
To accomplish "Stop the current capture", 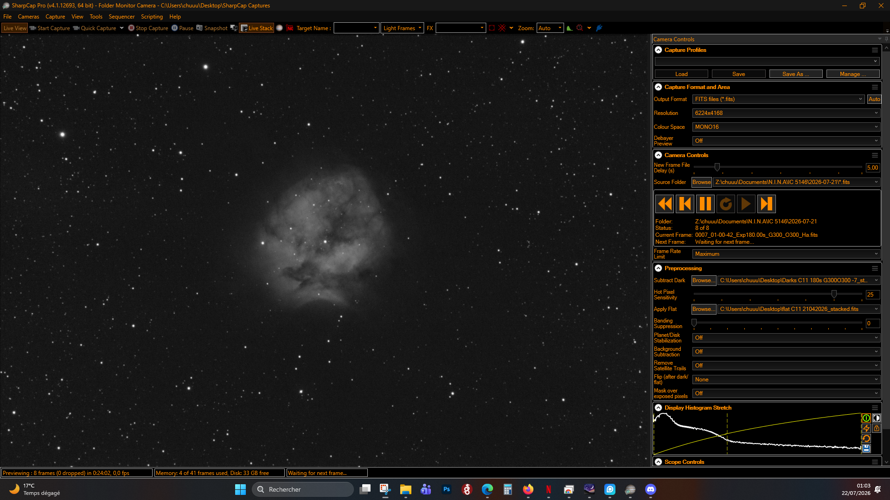I will (148, 28).
